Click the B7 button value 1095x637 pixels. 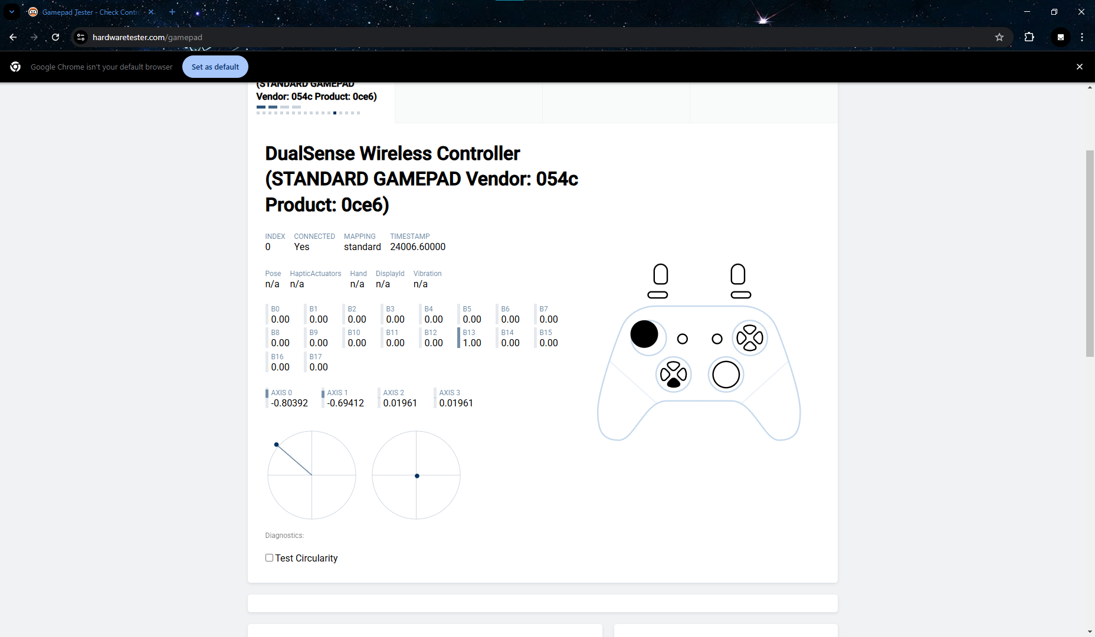[x=549, y=319]
